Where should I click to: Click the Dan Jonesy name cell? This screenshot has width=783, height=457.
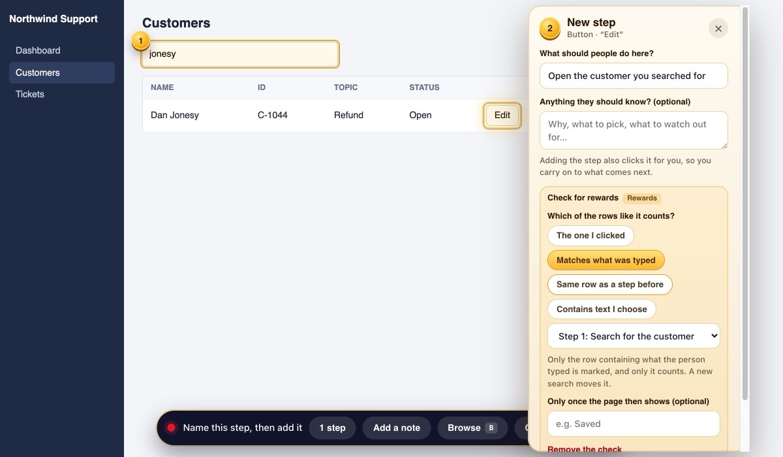pos(175,115)
